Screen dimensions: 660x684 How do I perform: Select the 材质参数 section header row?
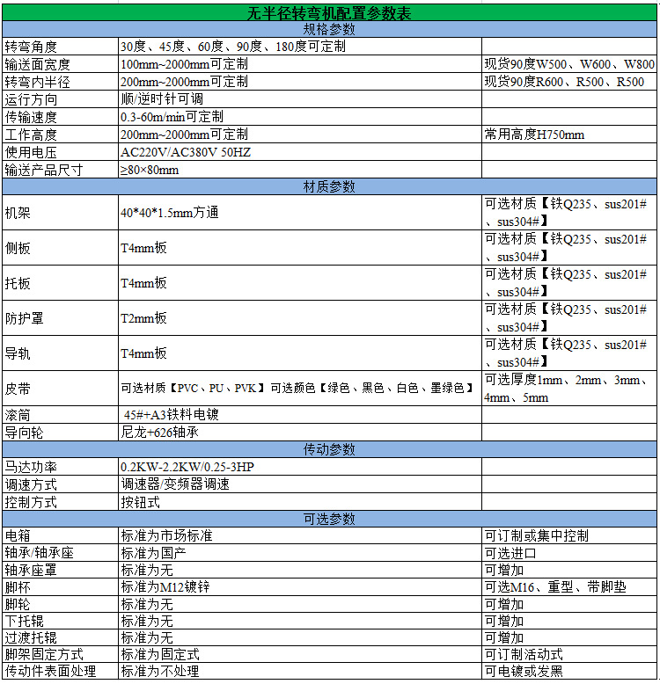coord(329,186)
